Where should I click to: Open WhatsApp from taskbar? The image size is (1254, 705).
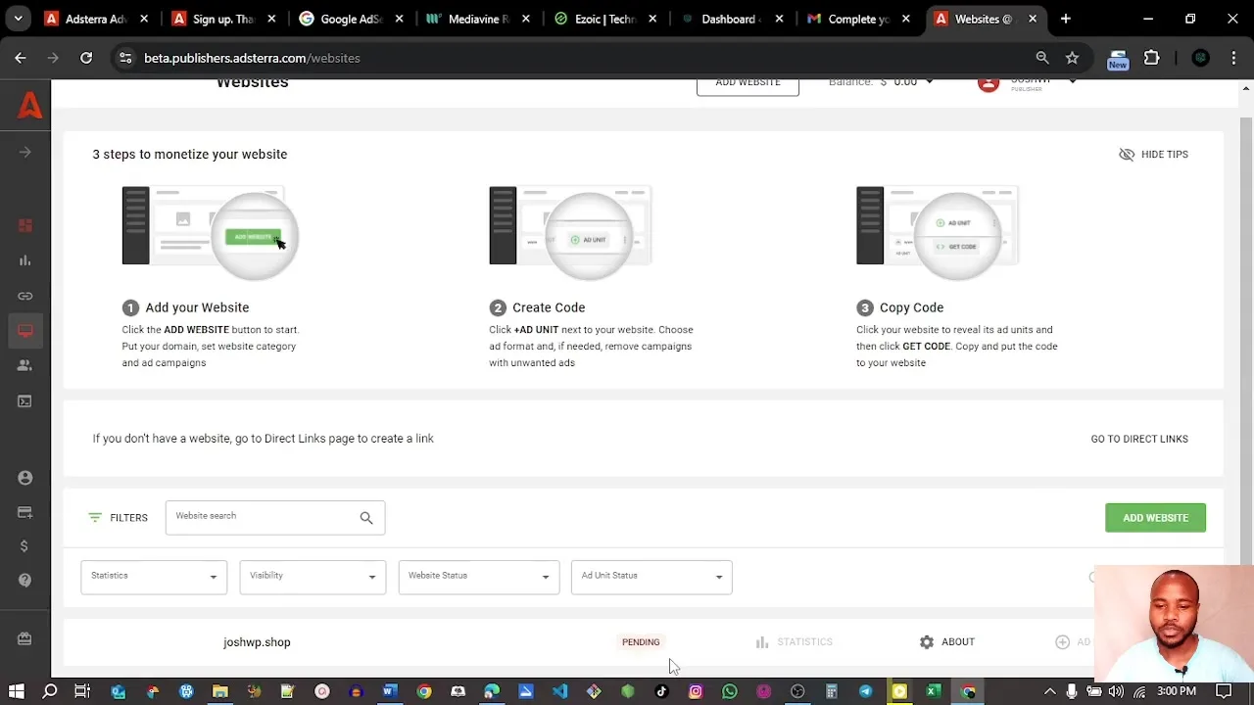click(730, 691)
